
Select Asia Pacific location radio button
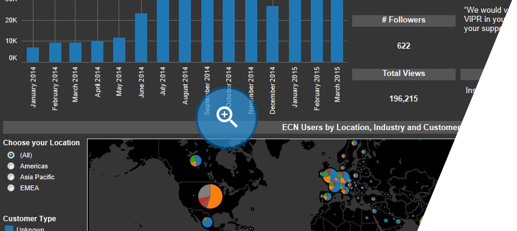(11, 177)
